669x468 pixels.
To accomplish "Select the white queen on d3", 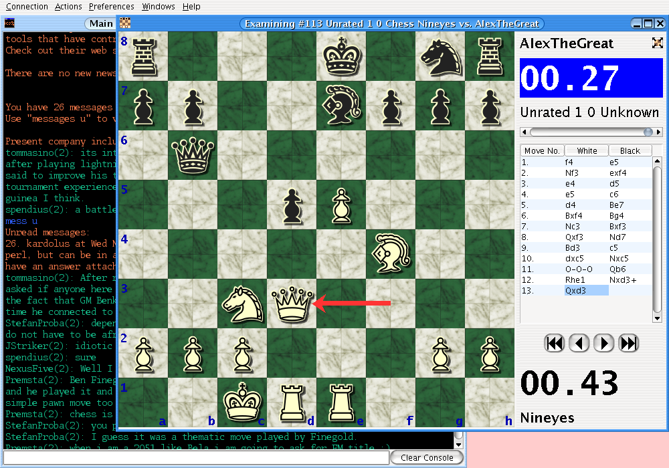I will coord(291,305).
